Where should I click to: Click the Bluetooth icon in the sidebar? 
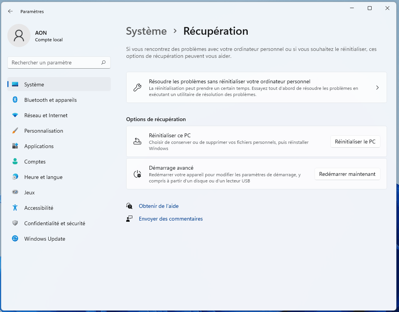pyautogui.click(x=15, y=100)
